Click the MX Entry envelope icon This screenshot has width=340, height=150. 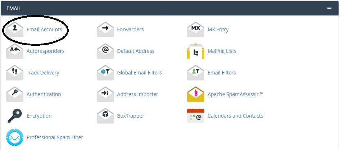[x=196, y=29]
